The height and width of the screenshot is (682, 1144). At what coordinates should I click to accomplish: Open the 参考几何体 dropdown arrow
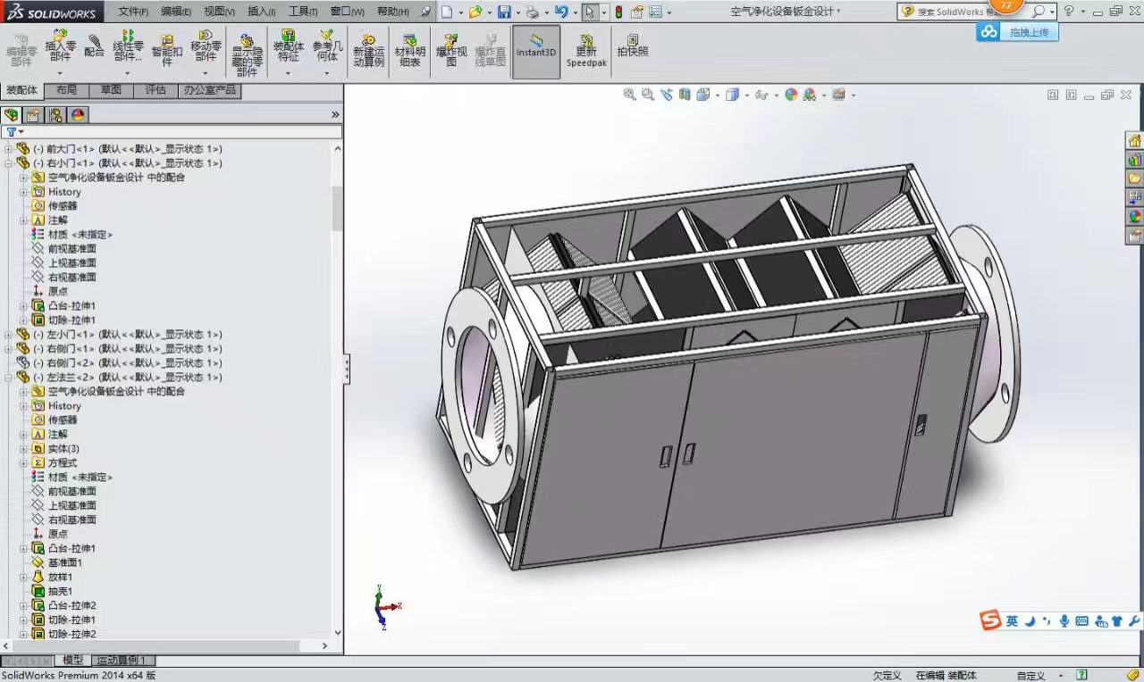coord(327,73)
